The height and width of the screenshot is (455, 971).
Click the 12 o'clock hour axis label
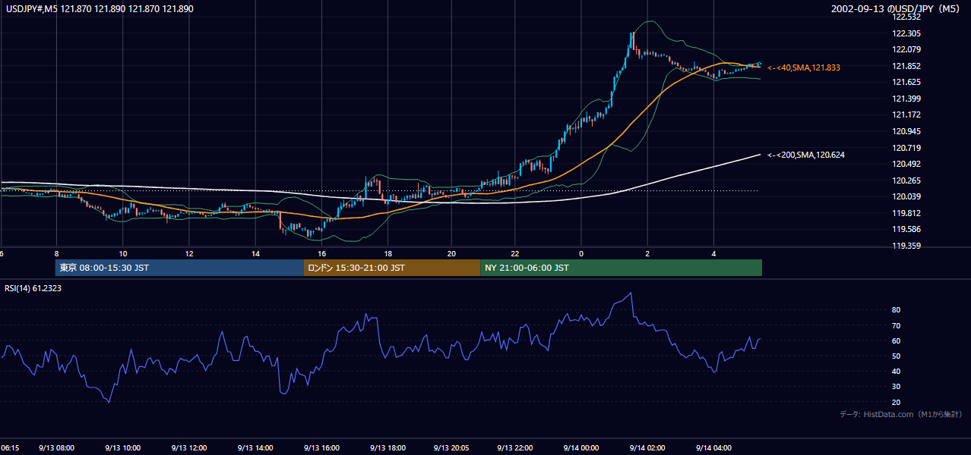(x=188, y=253)
